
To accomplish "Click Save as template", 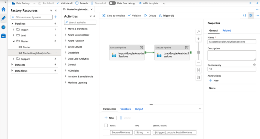I will tap(113, 15).
